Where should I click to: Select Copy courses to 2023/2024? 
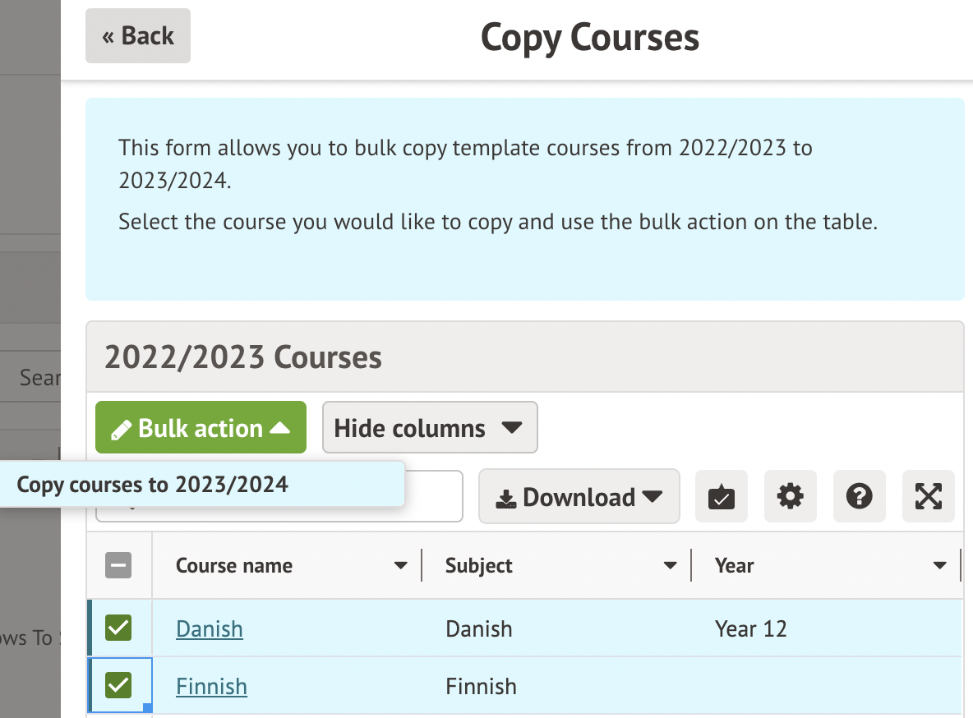153,485
